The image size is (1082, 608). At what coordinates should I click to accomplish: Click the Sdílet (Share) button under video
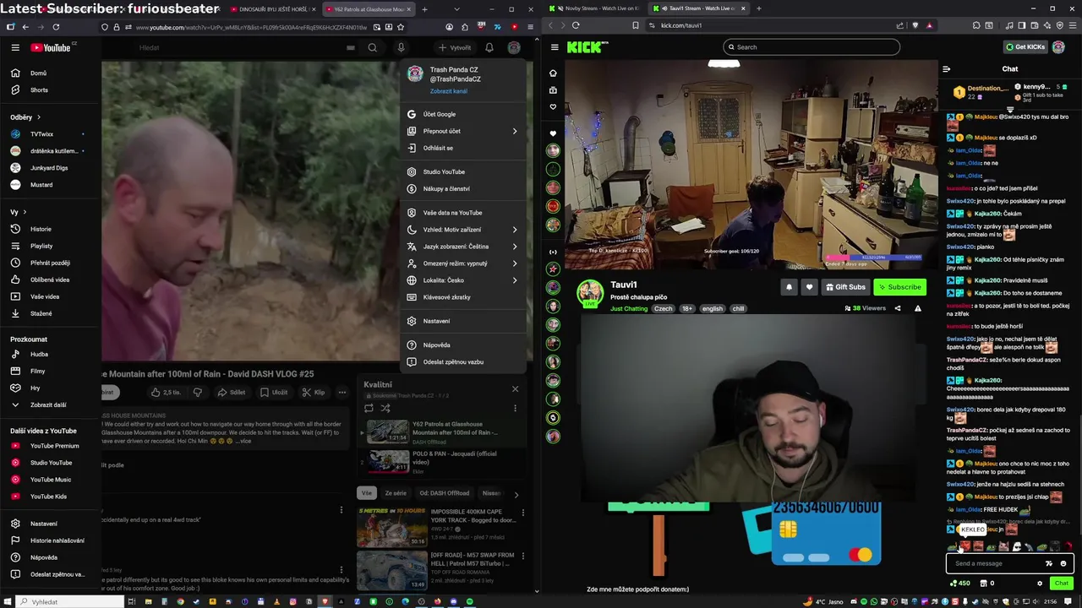(x=231, y=392)
